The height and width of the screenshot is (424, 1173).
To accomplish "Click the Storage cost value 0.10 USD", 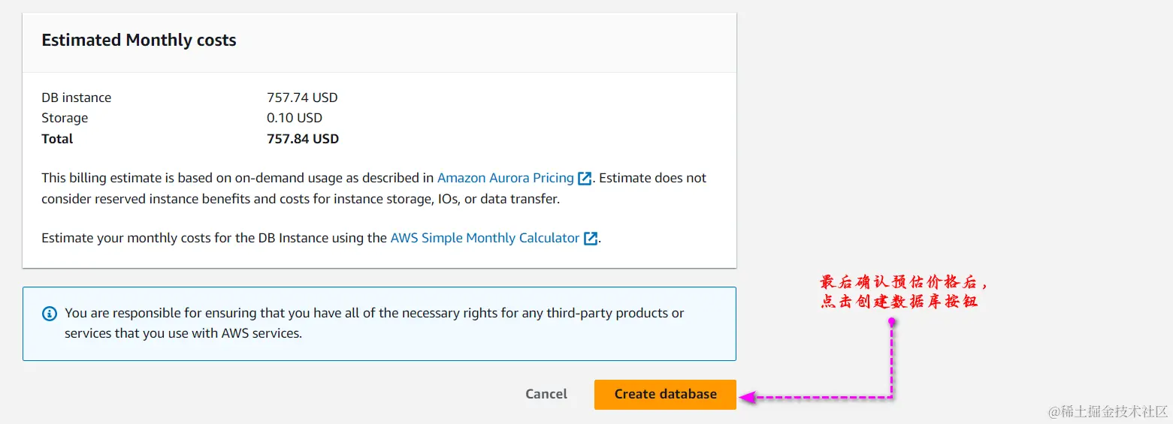I will point(295,118).
